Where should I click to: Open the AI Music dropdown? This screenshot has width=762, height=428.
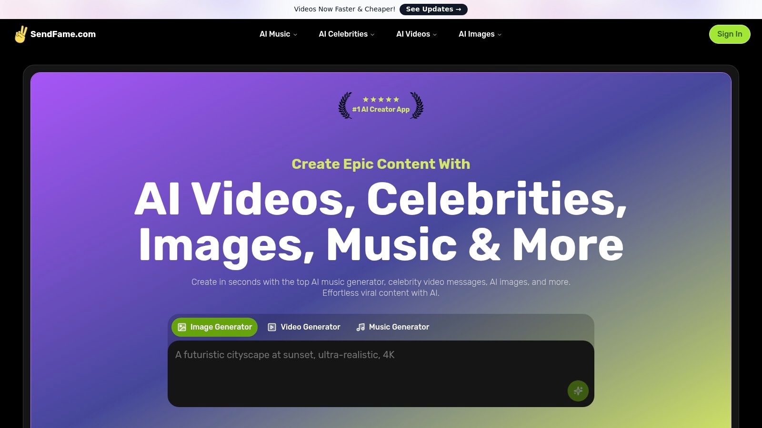tap(278, 34)
